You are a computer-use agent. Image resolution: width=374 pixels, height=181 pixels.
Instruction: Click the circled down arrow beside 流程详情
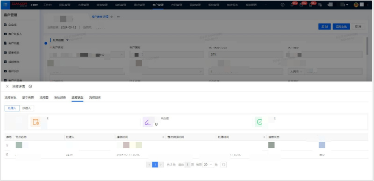point(30,87)
